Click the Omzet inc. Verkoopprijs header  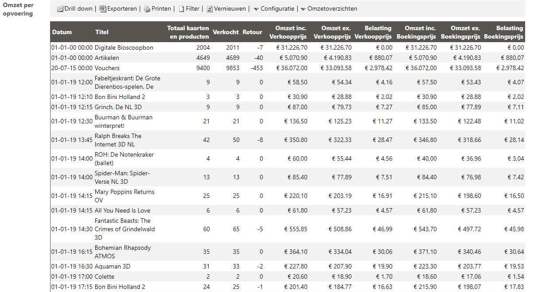pos(288,32)
